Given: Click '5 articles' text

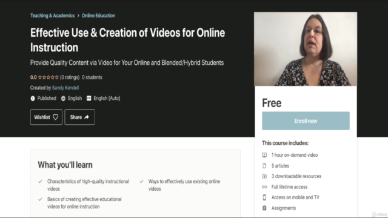Looking at the screenshot, I should (280, 166).
